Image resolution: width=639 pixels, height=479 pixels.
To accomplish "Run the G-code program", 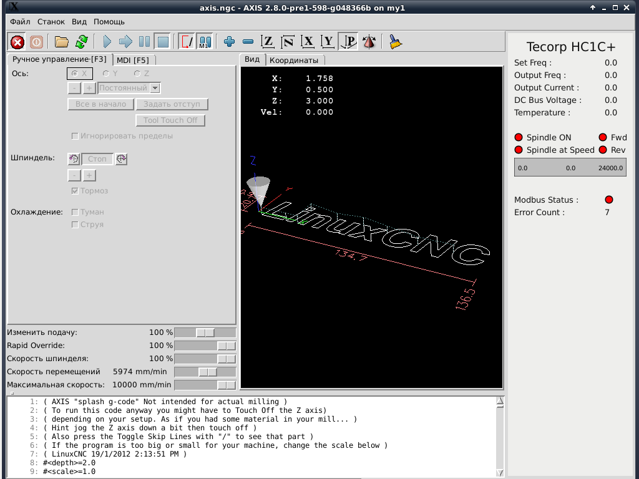I will tap(107, 42).
